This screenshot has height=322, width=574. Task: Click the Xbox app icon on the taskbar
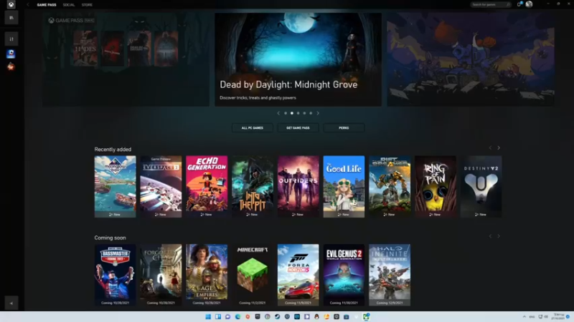(366, 316)
